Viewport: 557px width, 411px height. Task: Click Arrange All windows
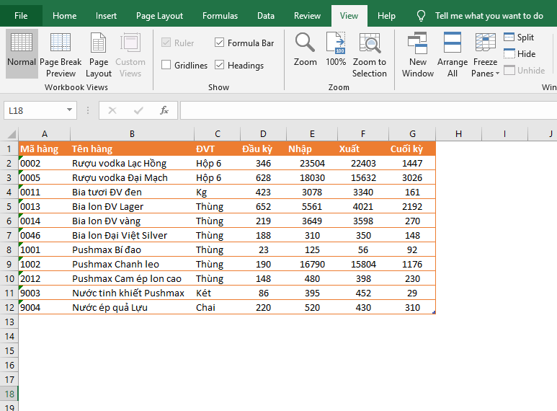453,50
